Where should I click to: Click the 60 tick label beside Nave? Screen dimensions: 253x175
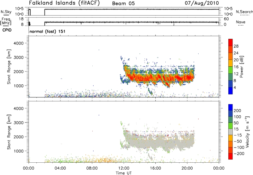click(226, 19)
